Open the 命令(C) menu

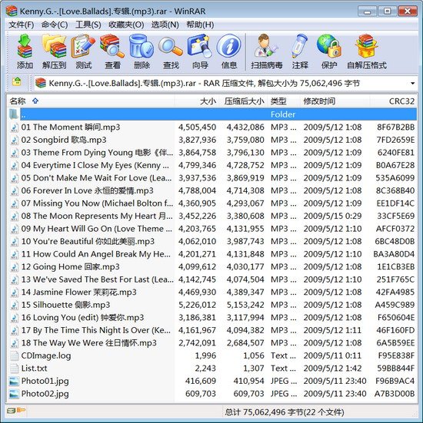[x=55, y=25]
